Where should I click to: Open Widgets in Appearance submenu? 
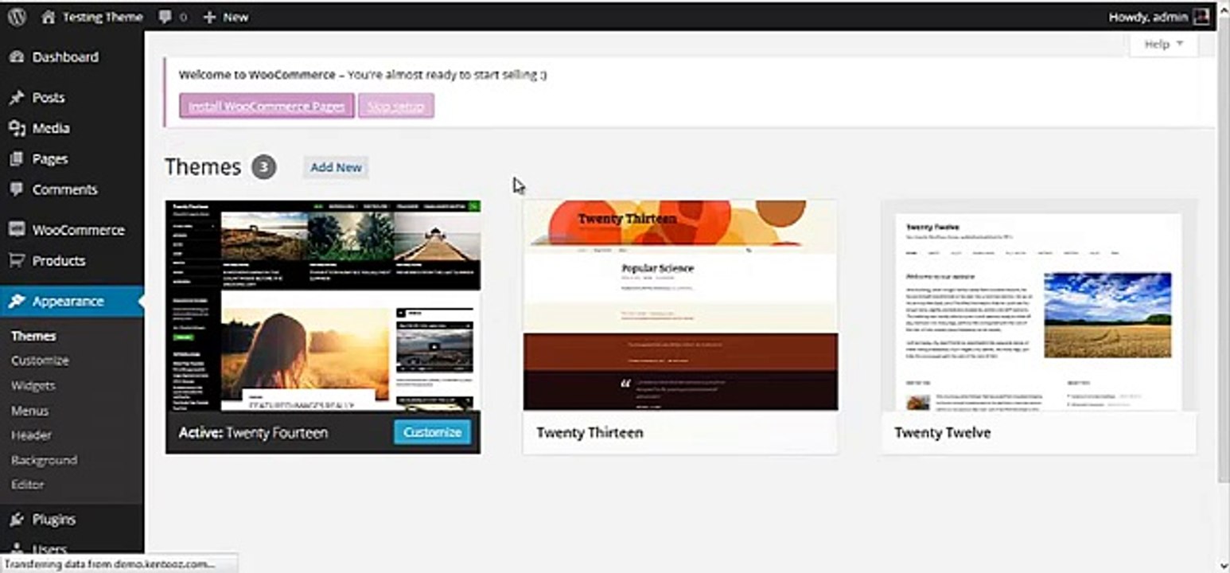click(33, 385)
